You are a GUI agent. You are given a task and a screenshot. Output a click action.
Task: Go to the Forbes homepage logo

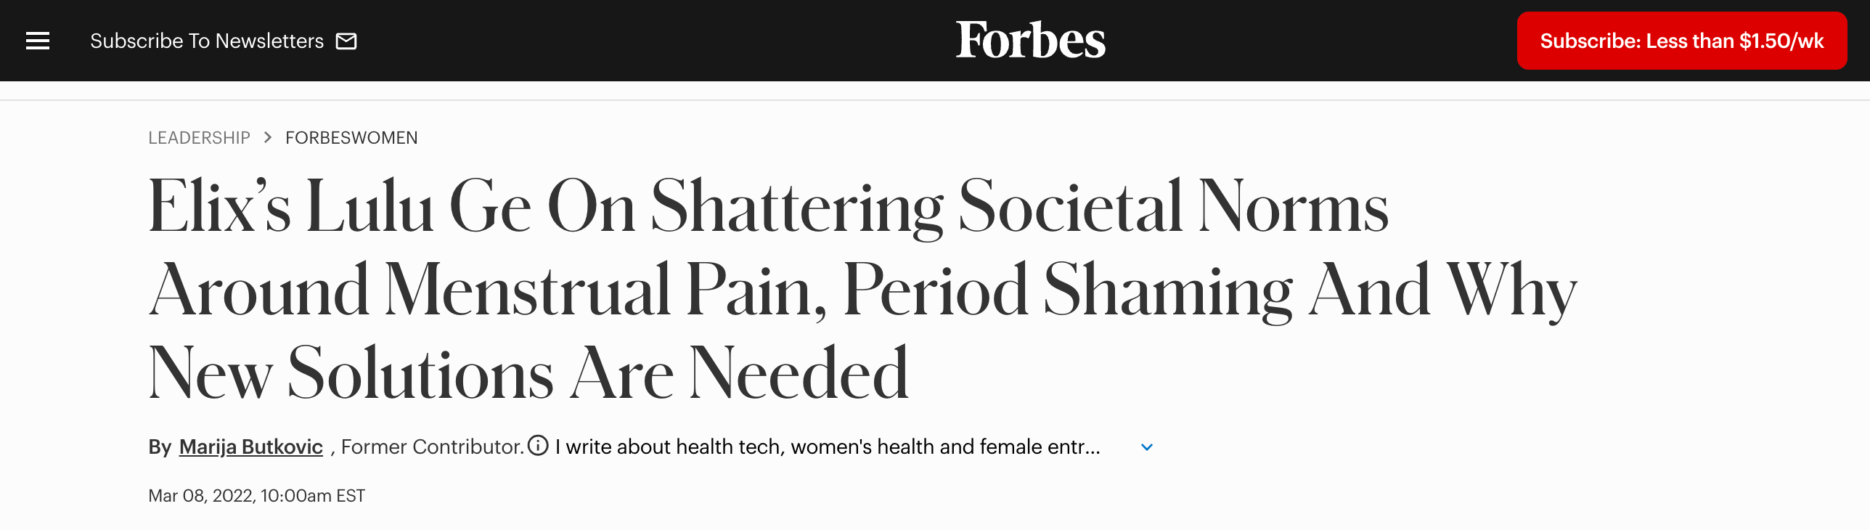point(1030,40)
